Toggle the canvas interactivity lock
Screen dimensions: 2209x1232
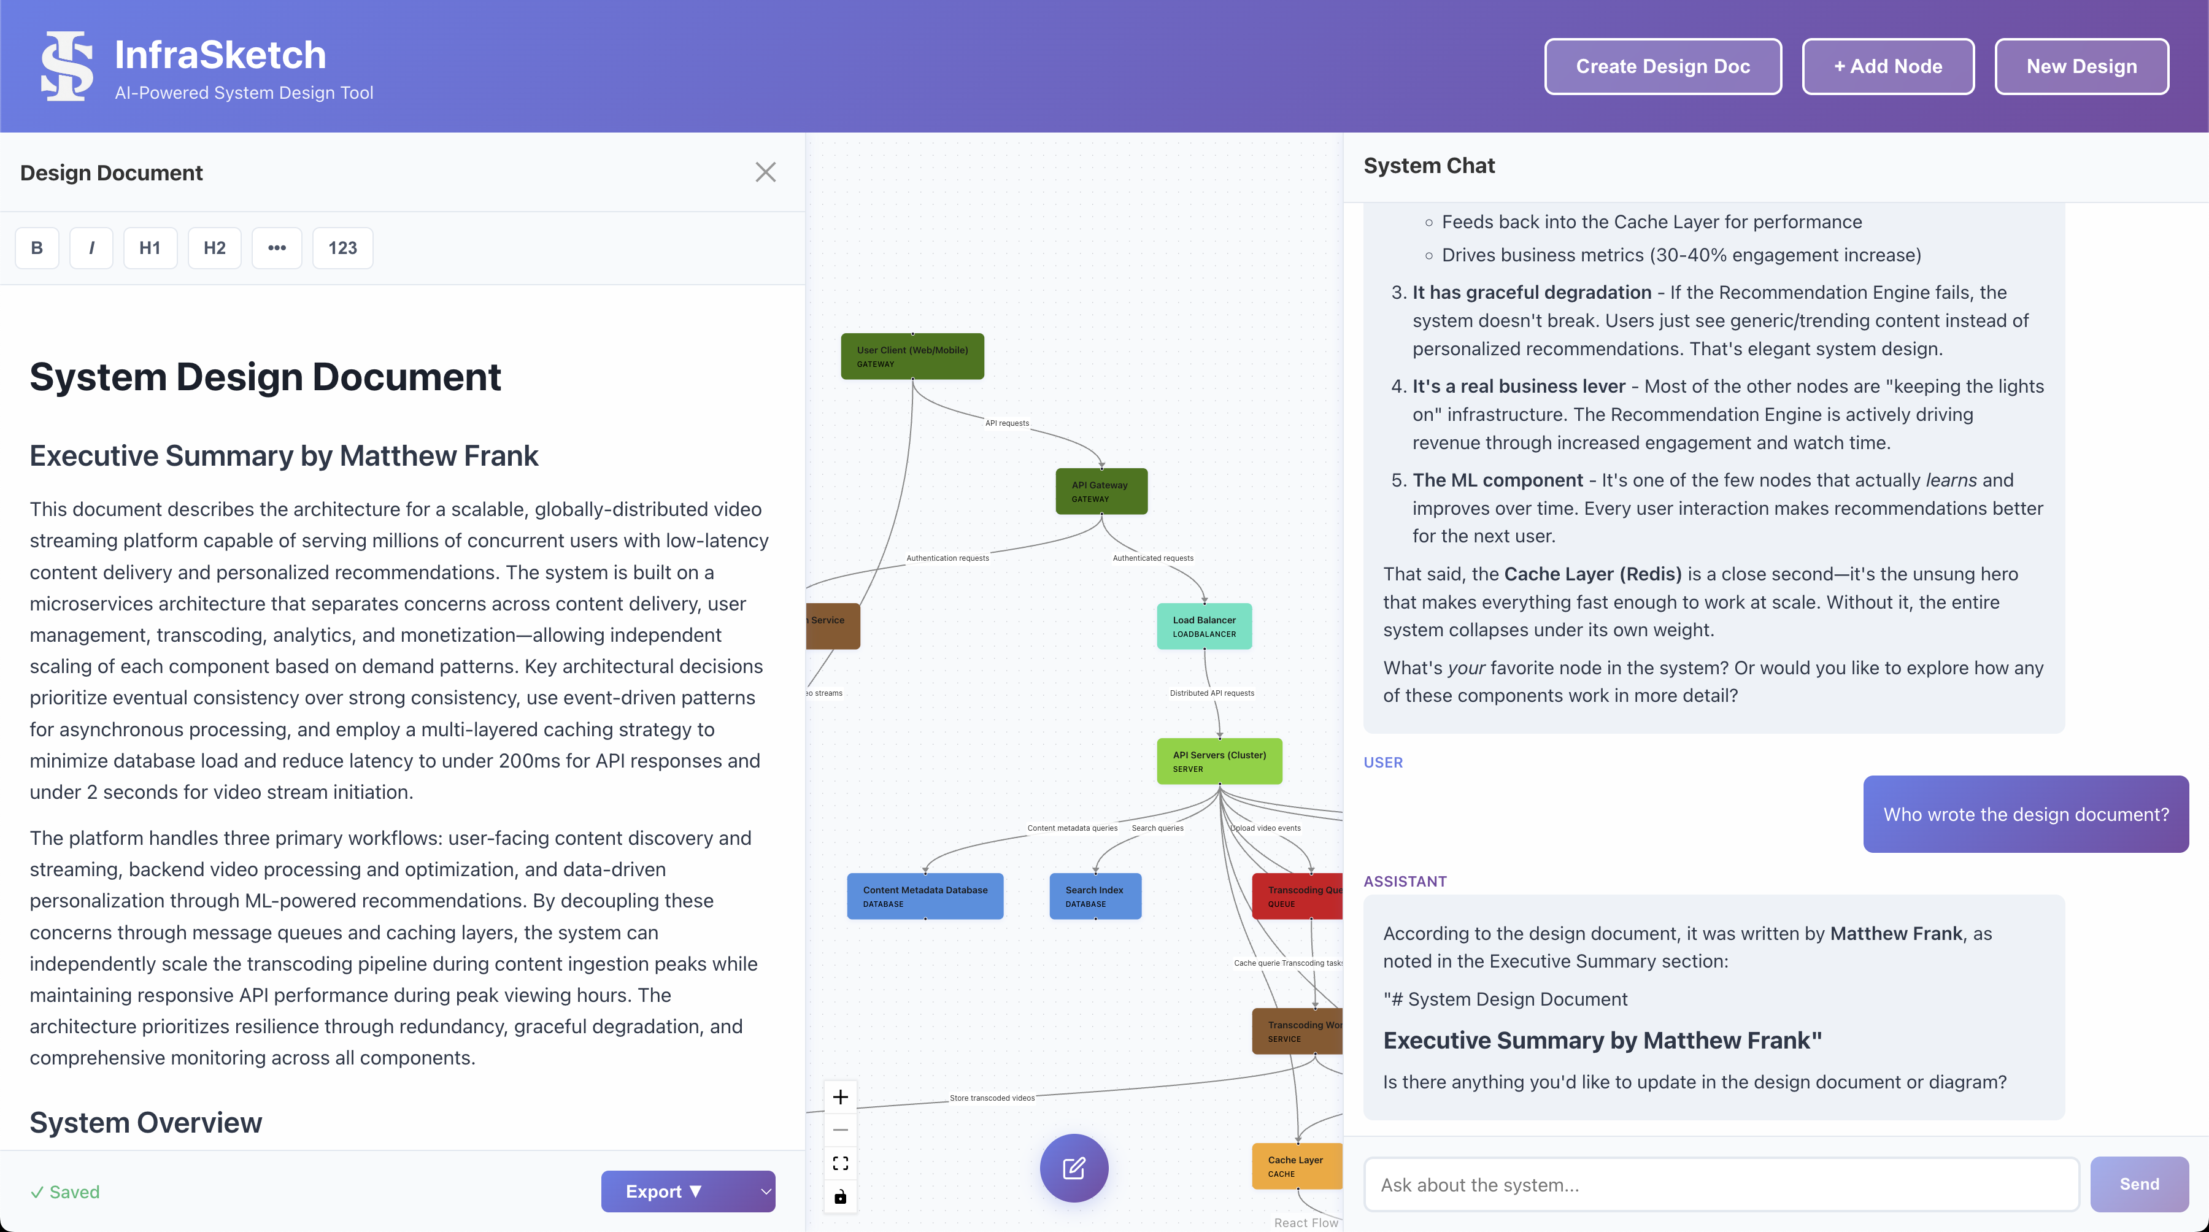tap(841, 1197)
